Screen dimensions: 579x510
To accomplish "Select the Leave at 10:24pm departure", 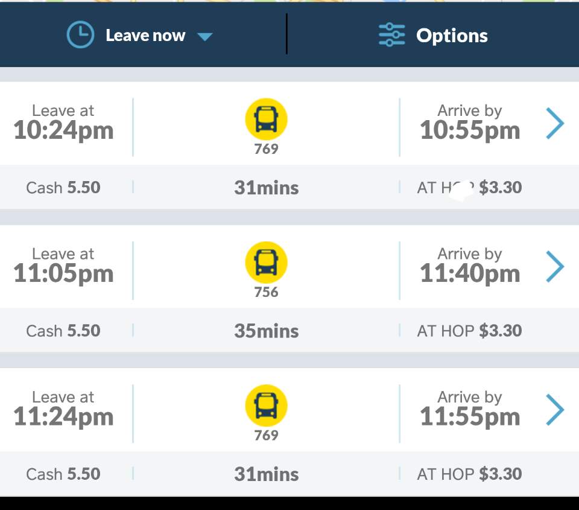I will [x=63, y=123].
